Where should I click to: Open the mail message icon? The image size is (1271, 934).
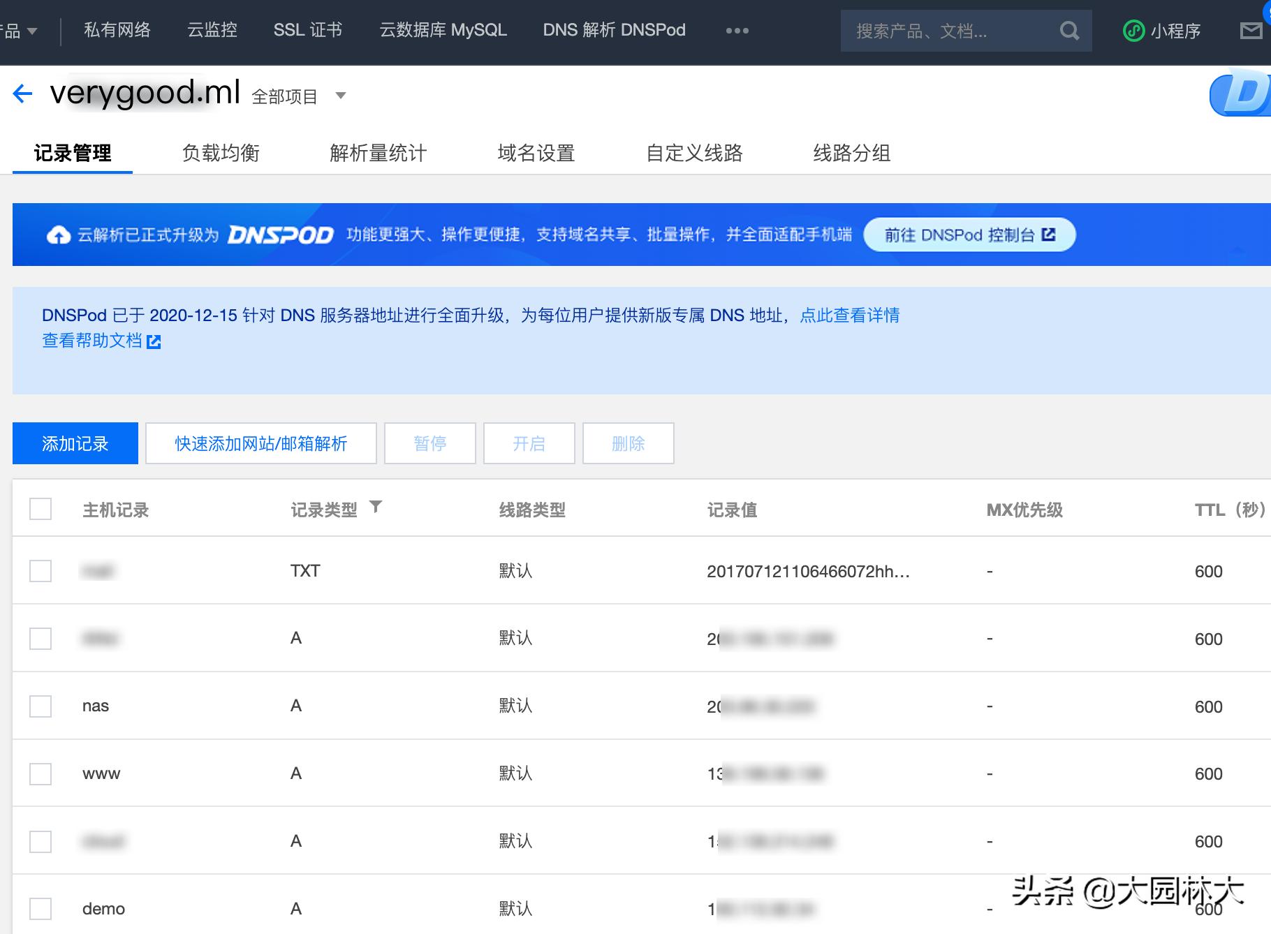coord(1249,30)
